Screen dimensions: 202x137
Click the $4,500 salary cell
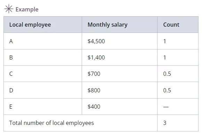coord(120,41)
